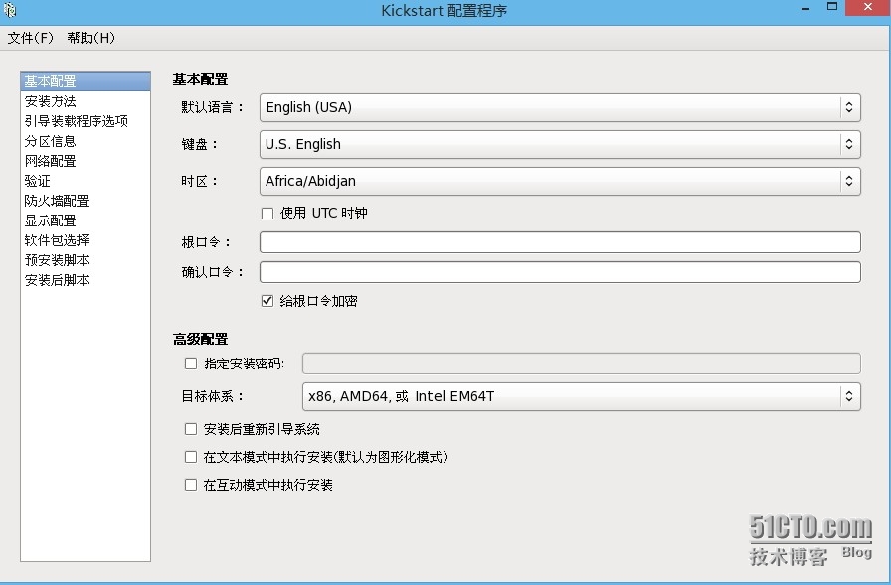This screenshot has height=585, width=891.
Task: Select 安装后脚本 in the sidebar
Action: [x=86, y=280]
